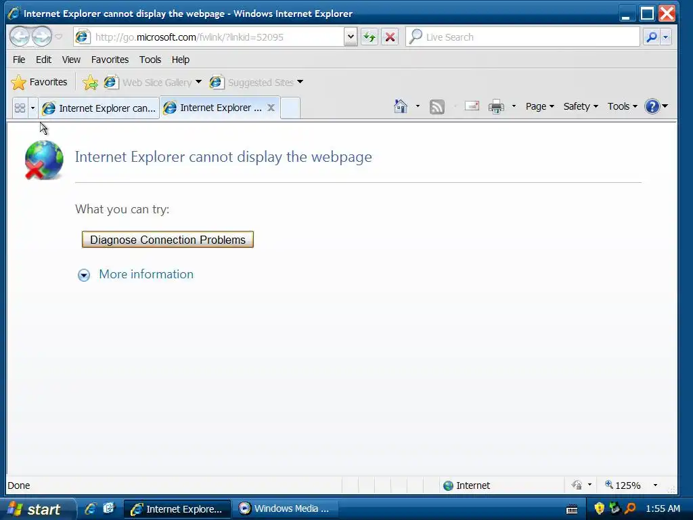This screenshot has width=693, height=520.
Task: Click the orange magnifier tray icon
Action: click(x=630, y=508)
